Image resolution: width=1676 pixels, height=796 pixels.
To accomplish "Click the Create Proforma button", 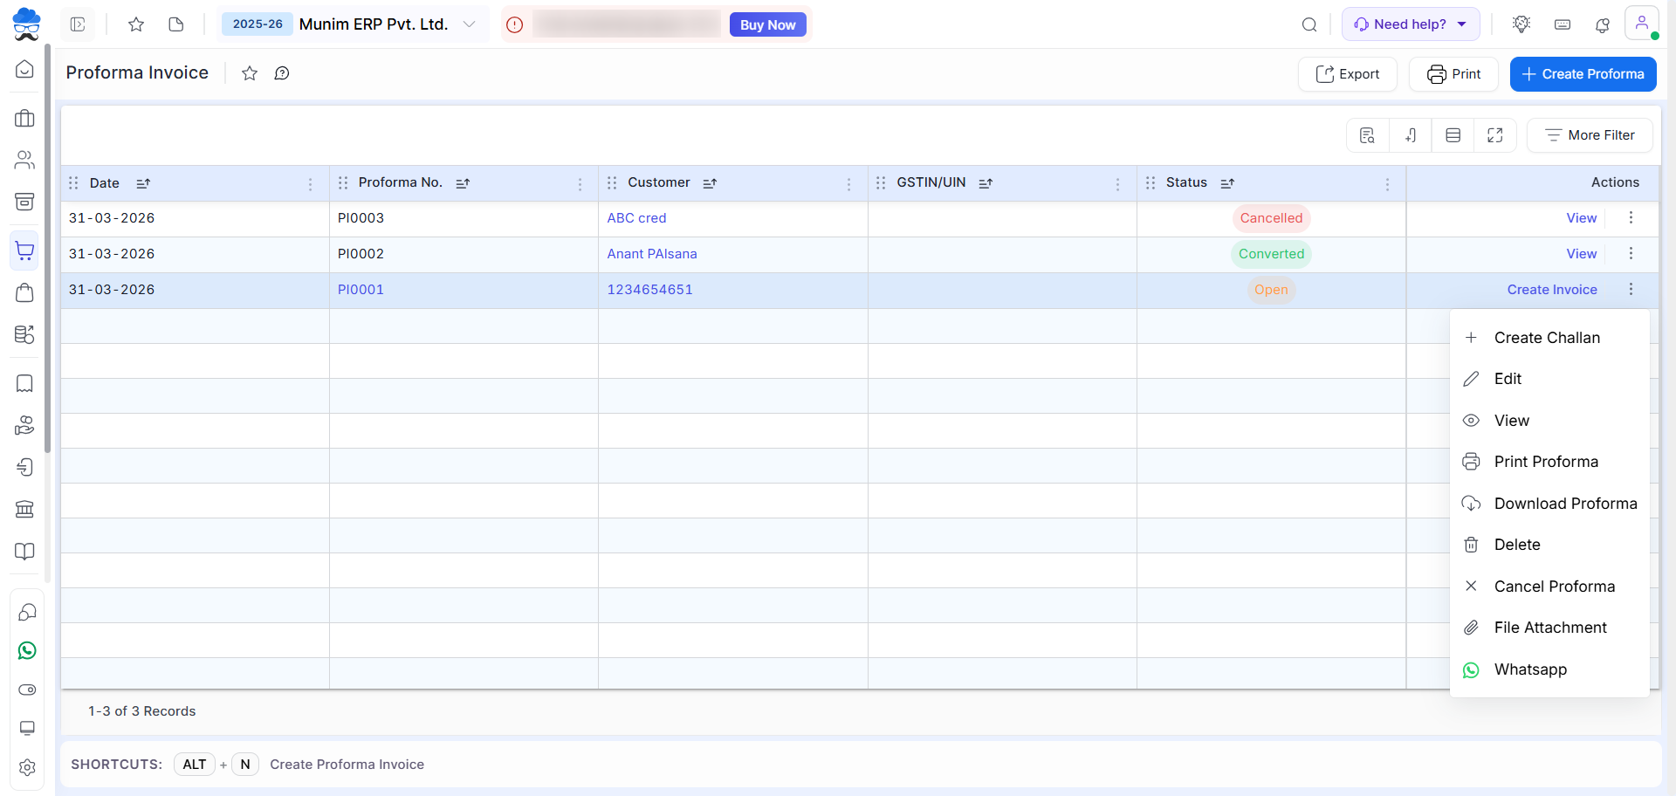I will coord(1583,74).
